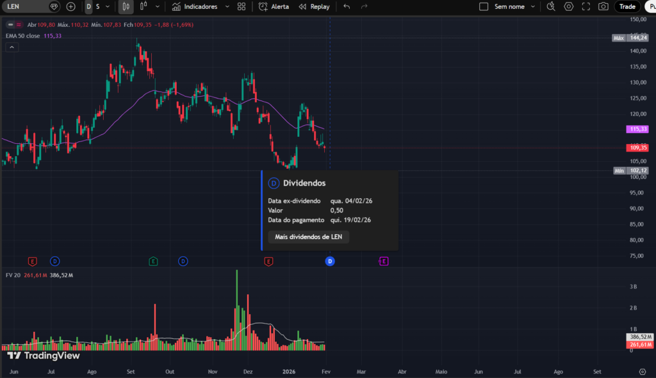Open the Indicadores dropdown arrow

click(227, 6)
